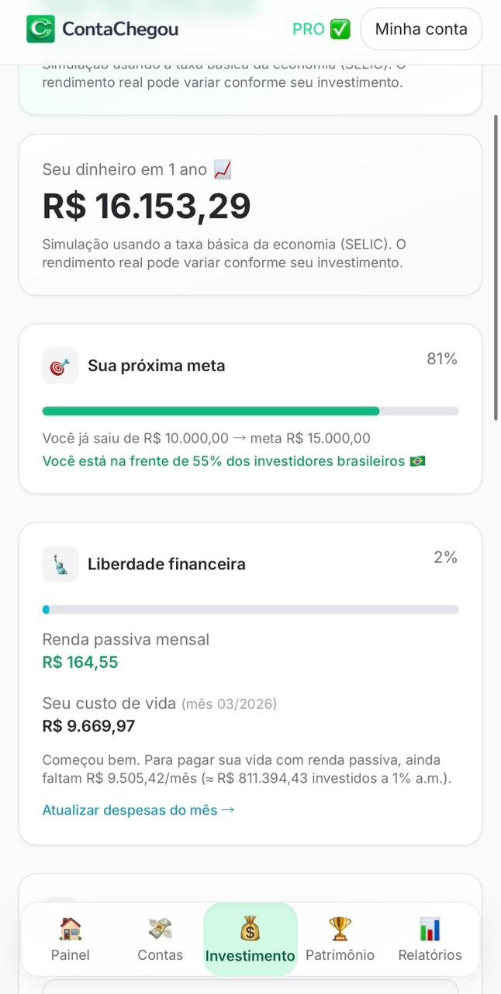Image resolution: width=501 pixels, height=994 pixels.
Task: Tap the Renda passiva R$ 164,55 amount
Action: click(80, 662)
